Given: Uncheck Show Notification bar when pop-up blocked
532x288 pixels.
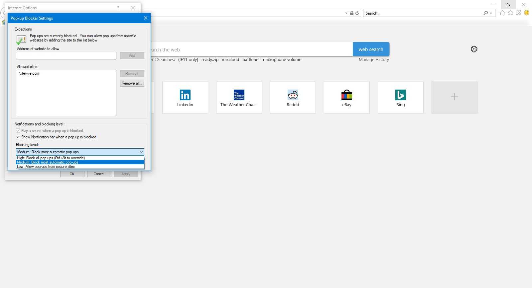Looking at the screenshot, I should pos(18,137).
